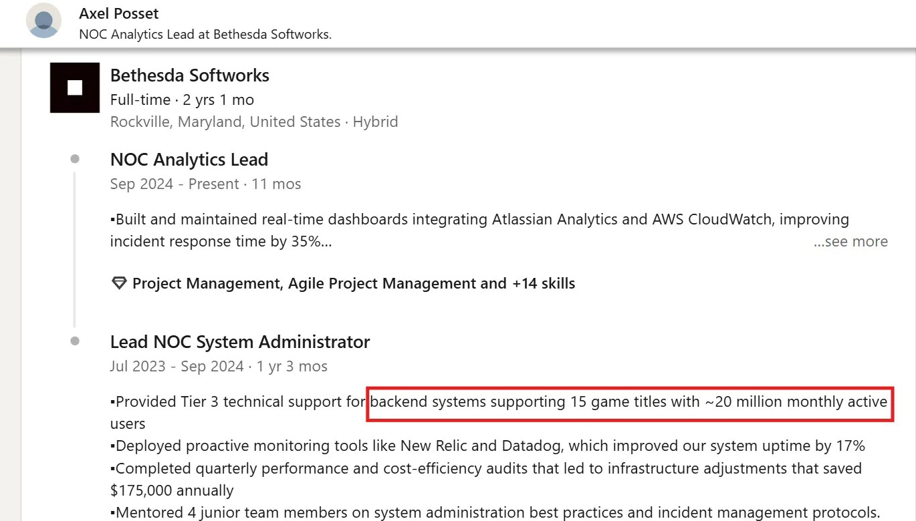The height and width of the screenshot is (521, 916).
Task: Click the headline text under Axel Posset
Action: pos(205,33)
